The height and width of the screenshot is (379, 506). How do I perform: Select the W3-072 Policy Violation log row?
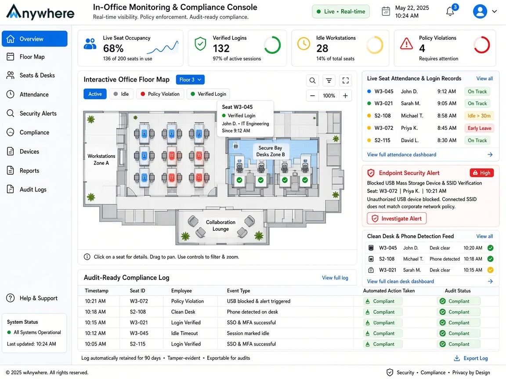(288, 301)
